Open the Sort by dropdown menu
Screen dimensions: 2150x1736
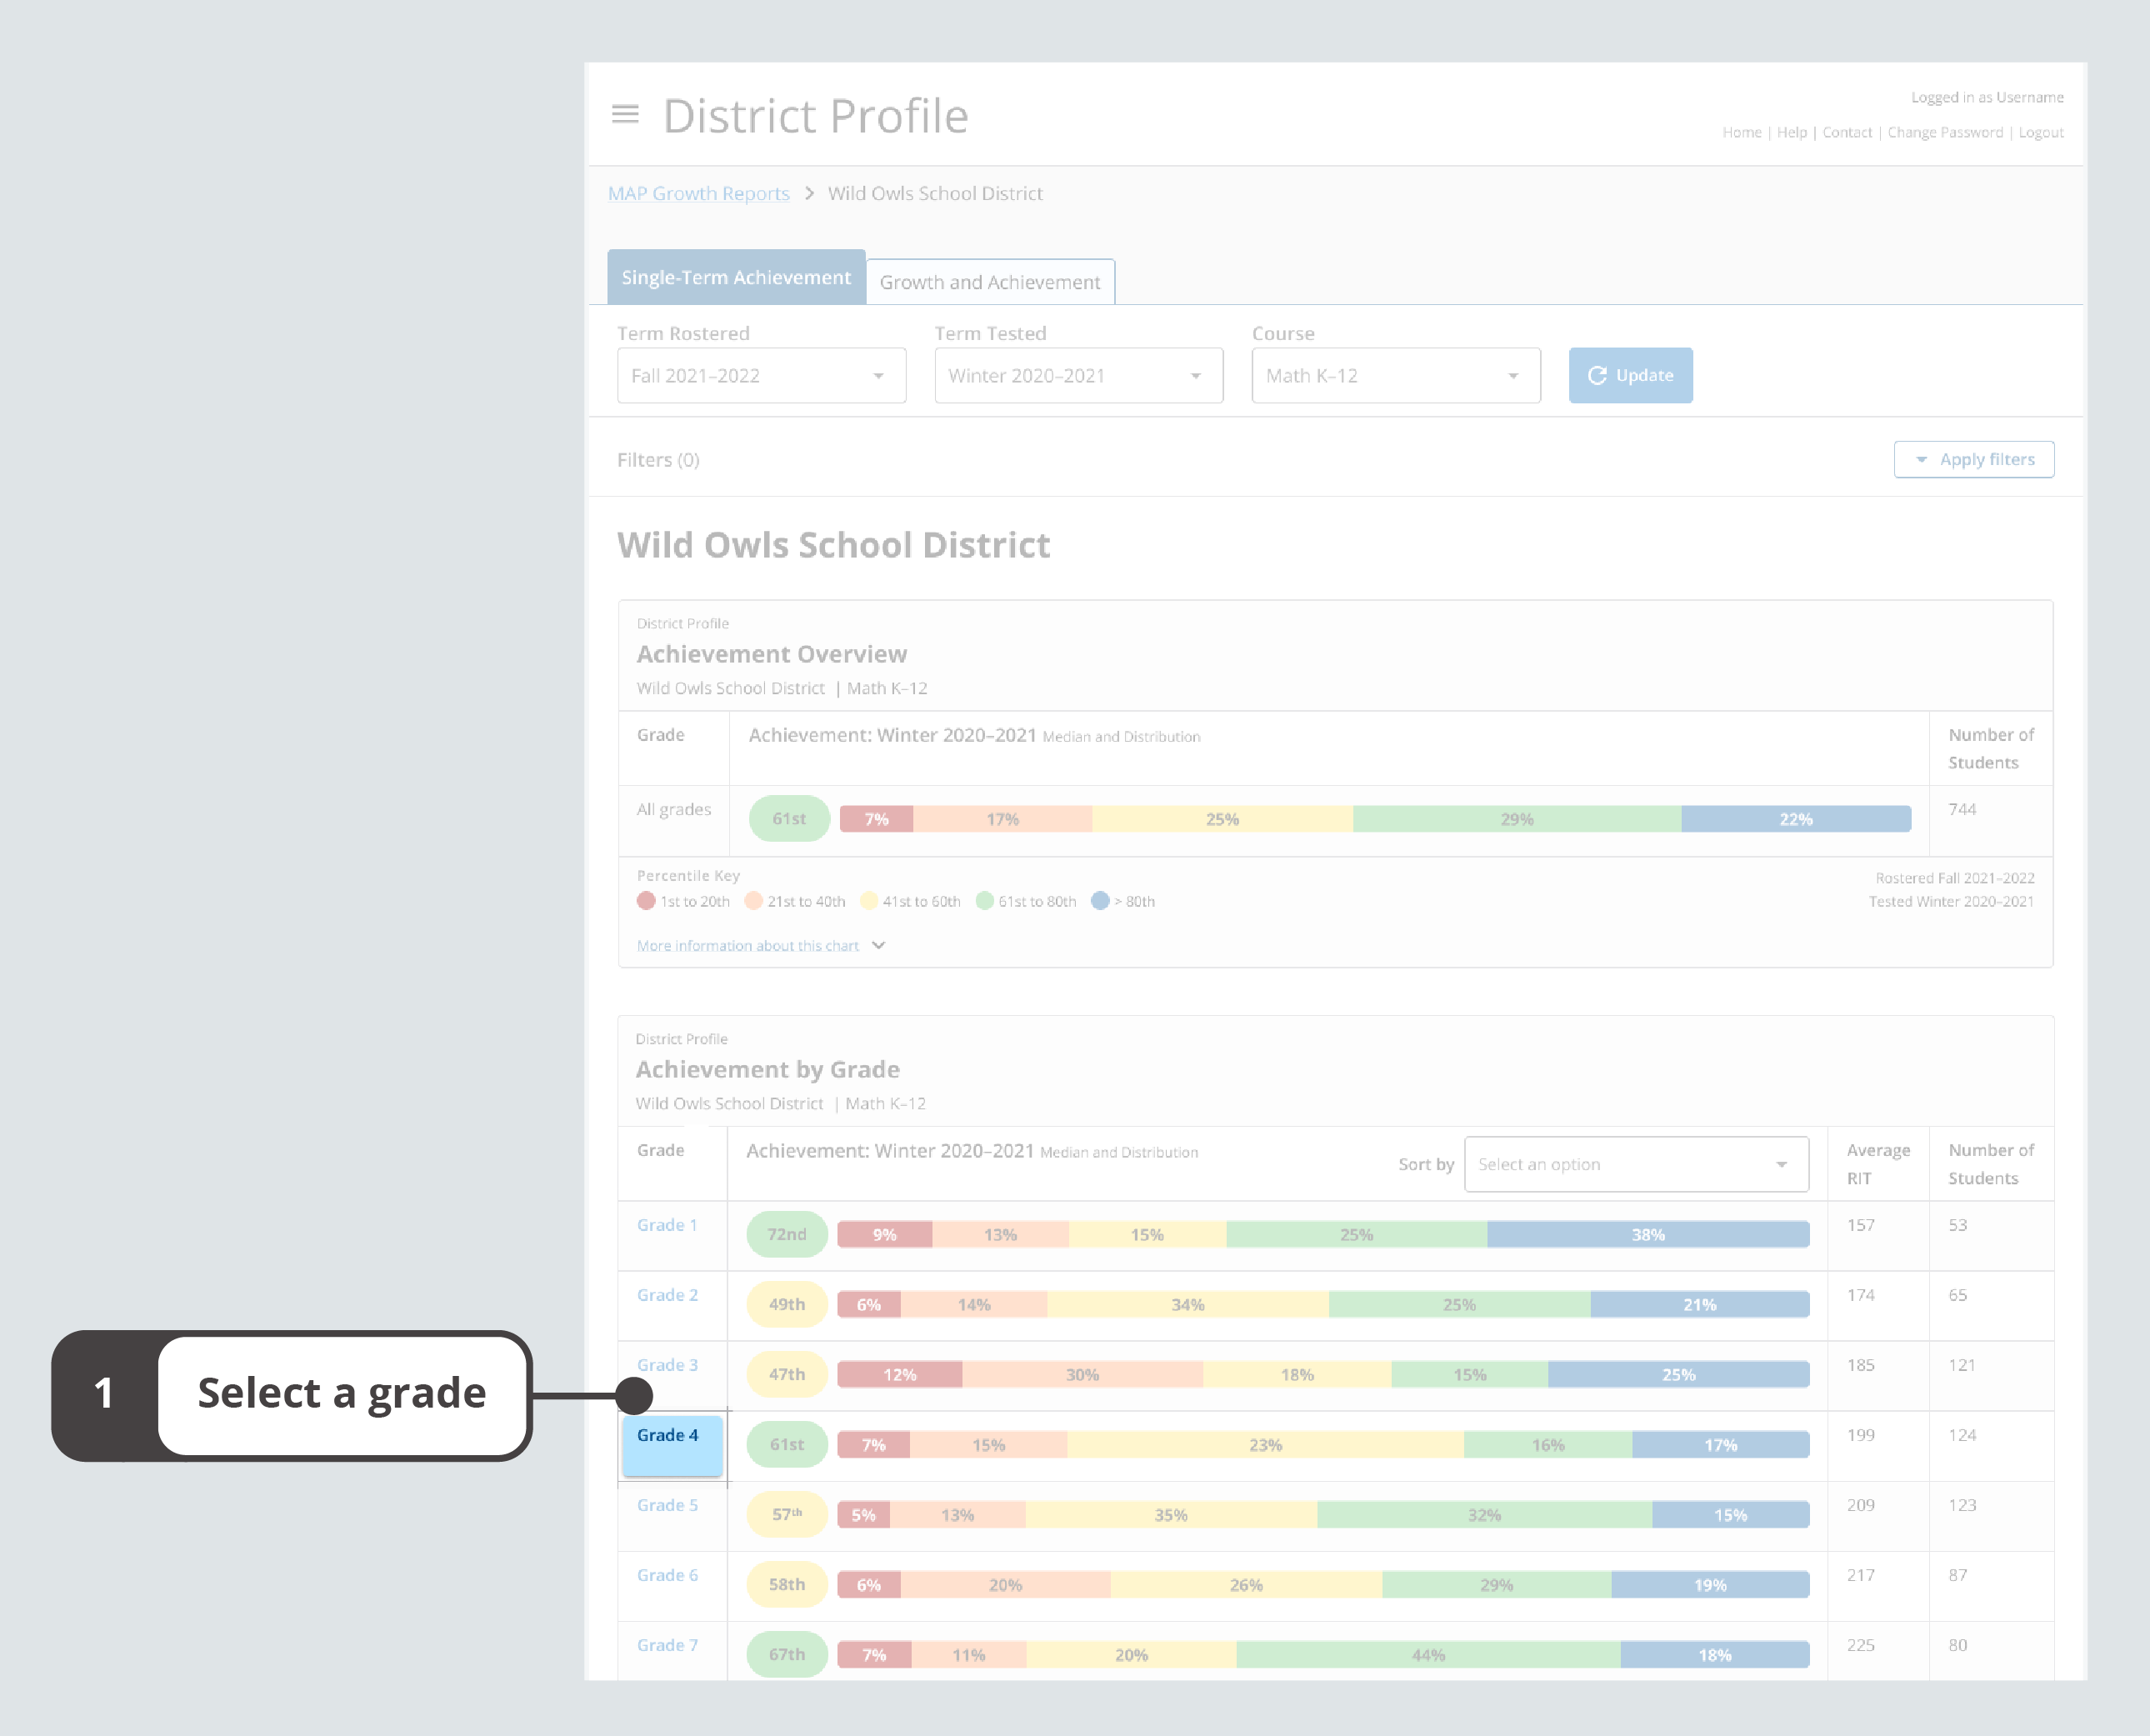coord(1631,1163)
